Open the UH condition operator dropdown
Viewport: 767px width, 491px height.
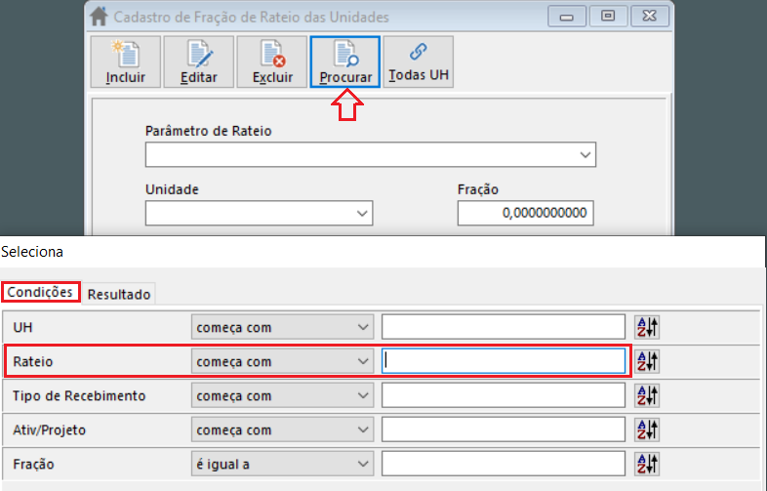[282, 327]
